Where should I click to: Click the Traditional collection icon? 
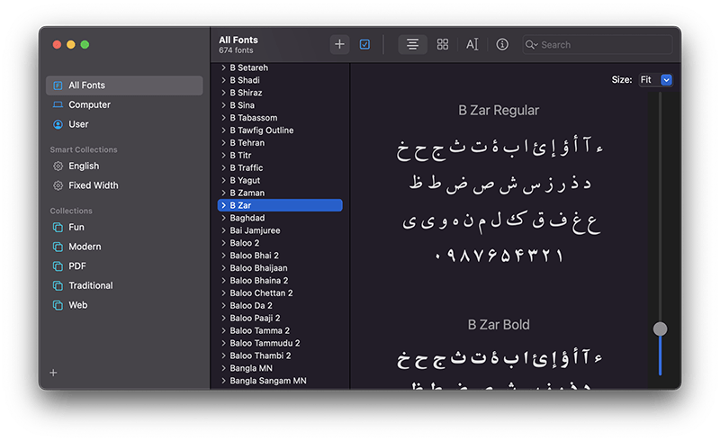click(58, 285)
